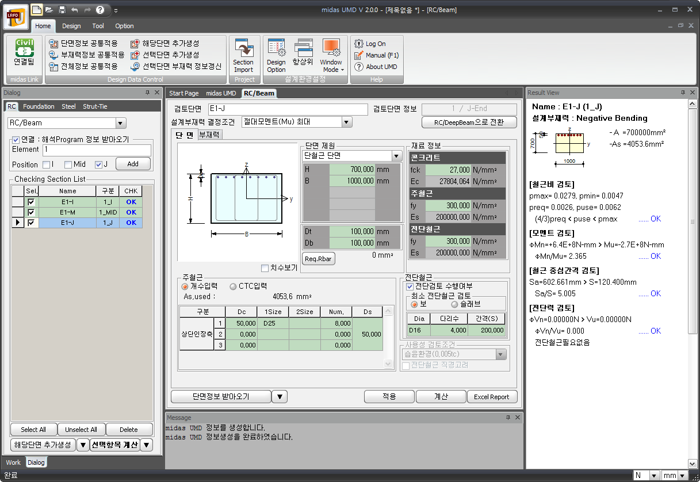Apply 전체정보 공통적용
This screenshot has width=700, height=482.
[83, 66]
